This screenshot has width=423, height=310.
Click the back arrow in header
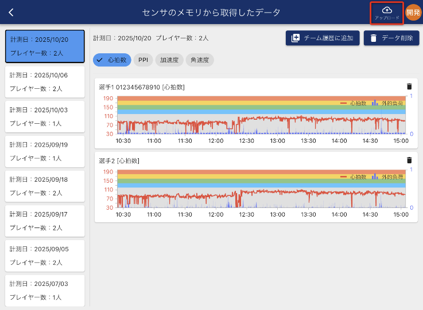click(x=11, y=12)
